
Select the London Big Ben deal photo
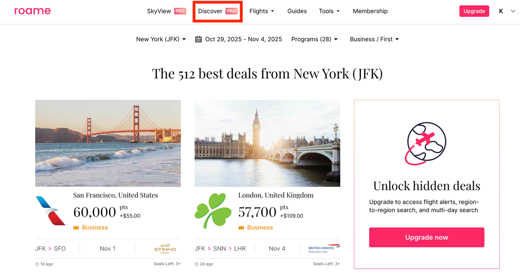(x=267, y=143)
